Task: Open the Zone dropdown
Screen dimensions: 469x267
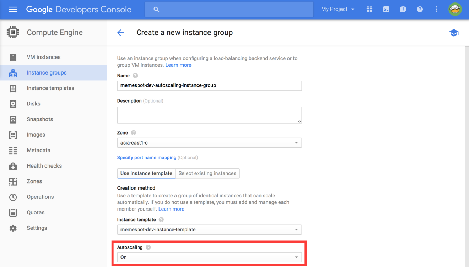Action: 209,142
